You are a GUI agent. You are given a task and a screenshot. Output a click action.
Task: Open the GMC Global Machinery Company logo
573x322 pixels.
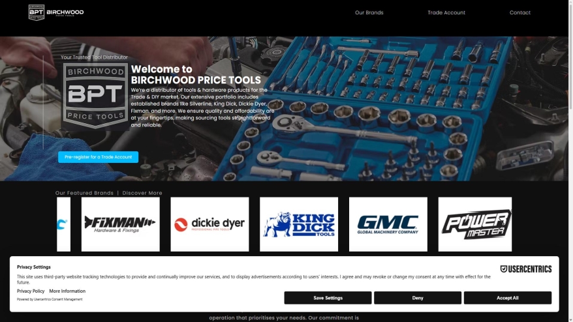[x=388, y=224]
